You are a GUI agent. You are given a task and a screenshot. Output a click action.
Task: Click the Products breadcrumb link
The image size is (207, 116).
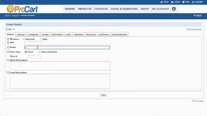click(x=15, y=15)
